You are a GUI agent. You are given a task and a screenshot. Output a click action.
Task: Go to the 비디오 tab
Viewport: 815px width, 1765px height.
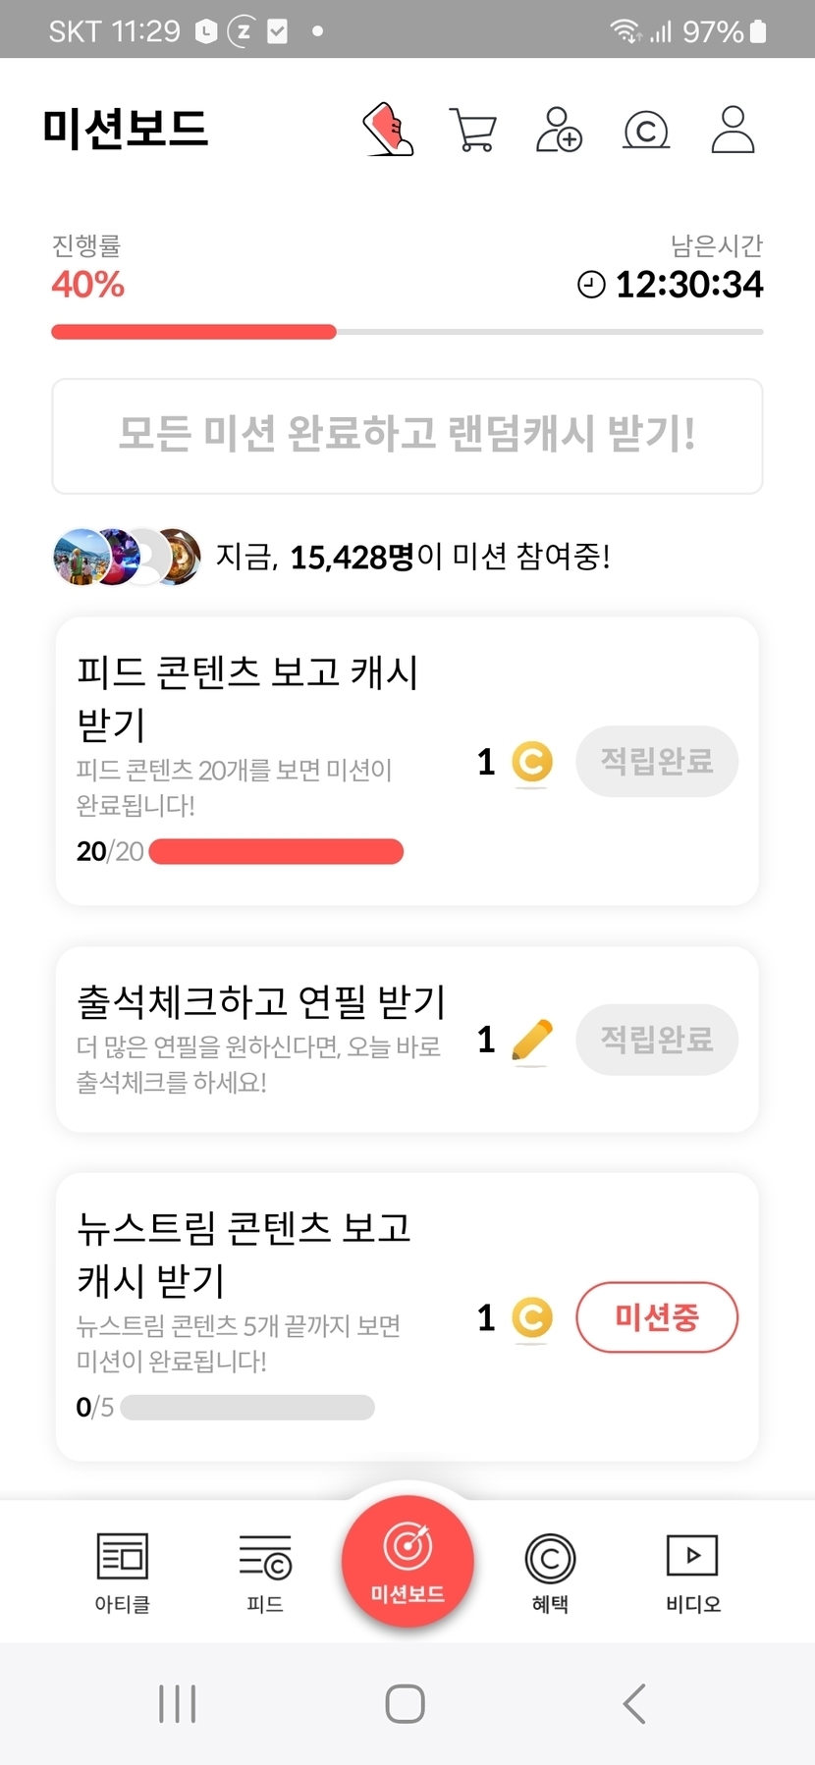pyautogui.click(x=692, y=1573)
